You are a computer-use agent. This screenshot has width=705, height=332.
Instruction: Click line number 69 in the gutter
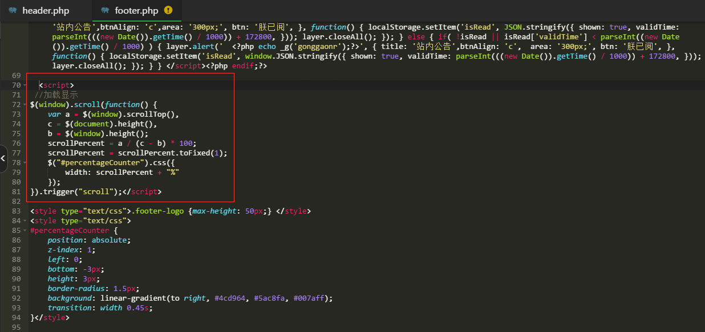point(16,76)
